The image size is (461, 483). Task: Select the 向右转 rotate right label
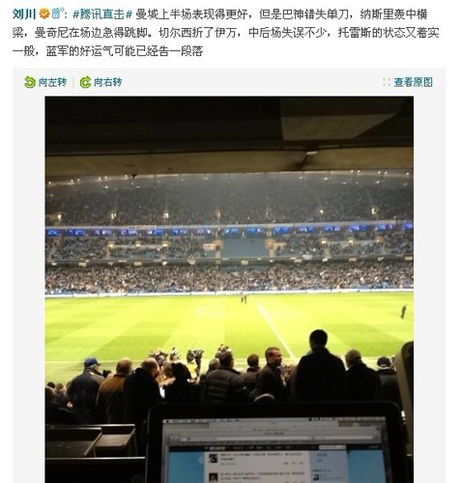pos(108,82)
